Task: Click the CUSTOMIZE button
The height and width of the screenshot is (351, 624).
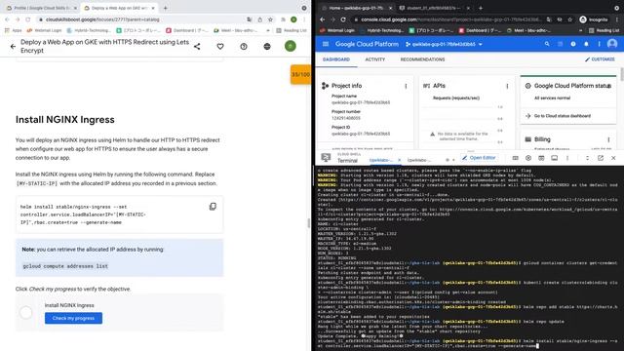Action: (600, 59)
